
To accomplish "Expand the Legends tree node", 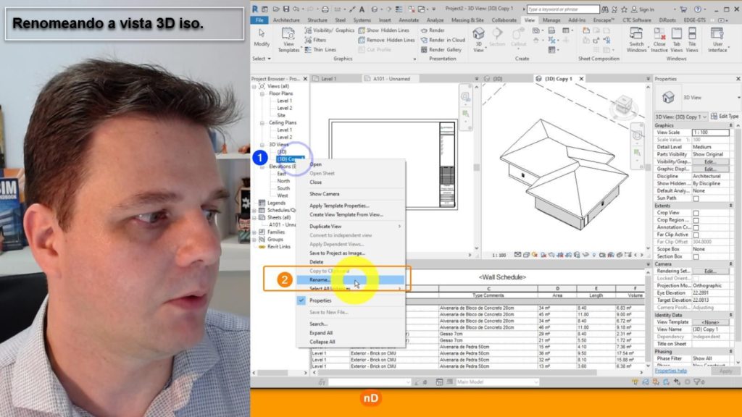I will (254, 203).
